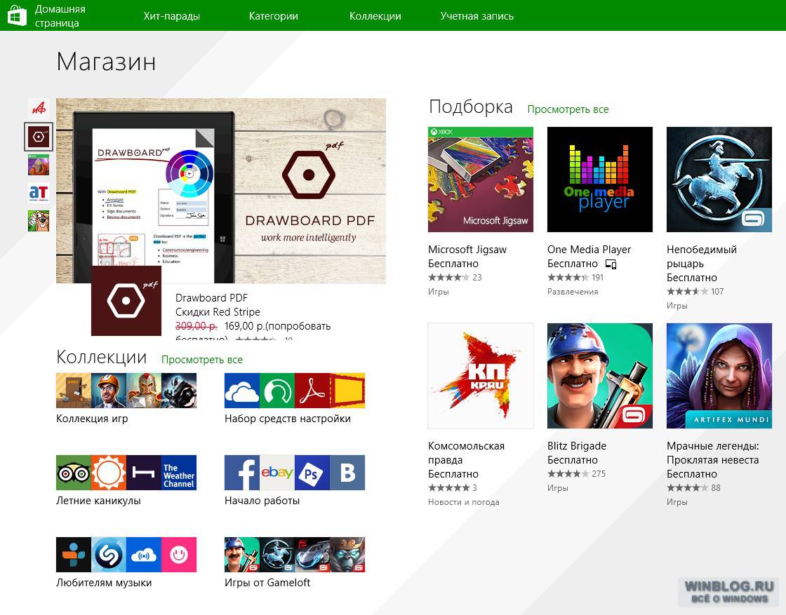Open the Любителям музыки collection label

104,583
